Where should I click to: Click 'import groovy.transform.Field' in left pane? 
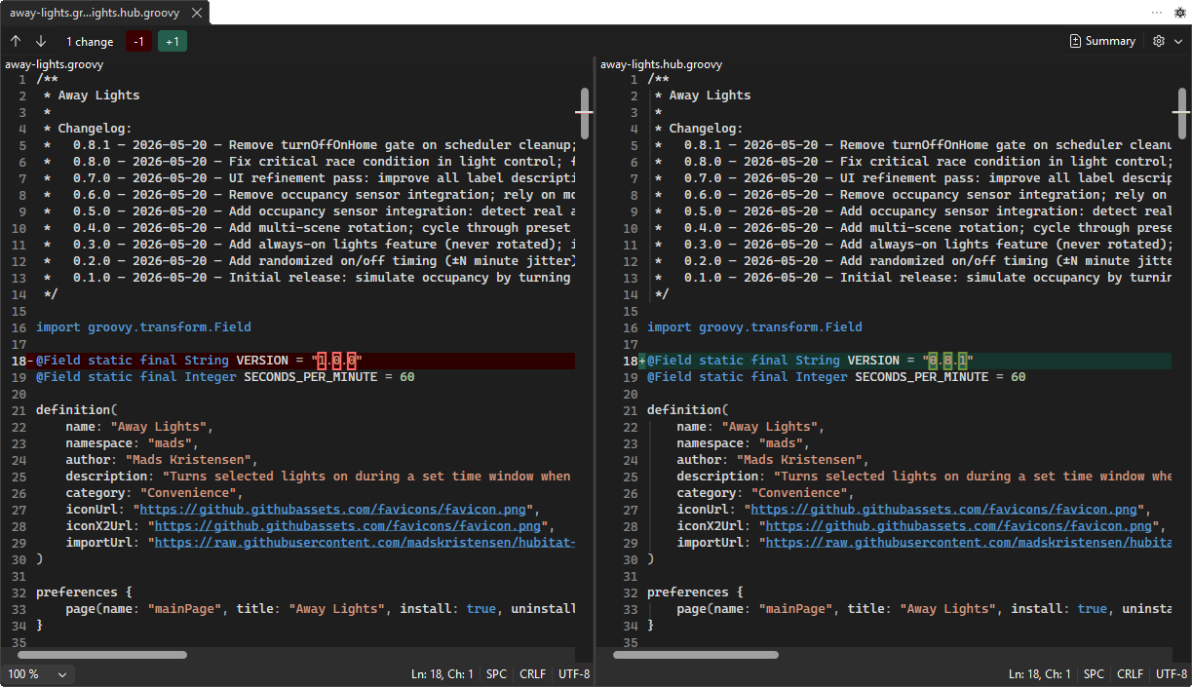[x=143, y=327]
